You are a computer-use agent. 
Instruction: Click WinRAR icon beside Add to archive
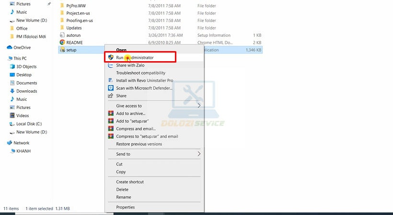(x=111, y=113)
